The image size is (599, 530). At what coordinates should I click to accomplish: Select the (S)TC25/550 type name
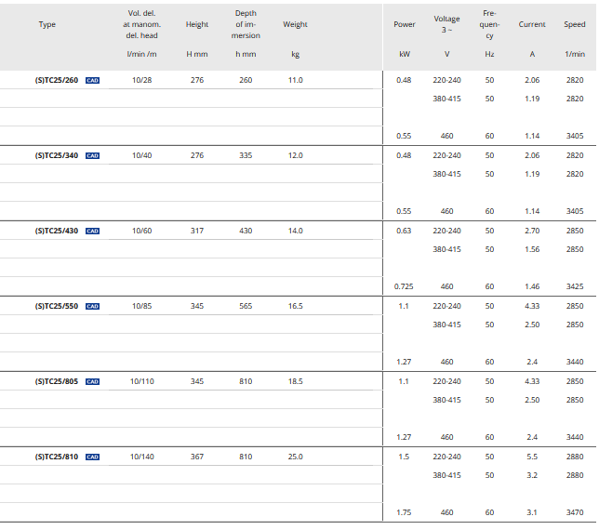point(57,306)
